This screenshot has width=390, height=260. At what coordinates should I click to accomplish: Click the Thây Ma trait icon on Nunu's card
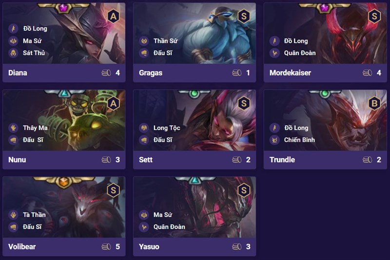pos(13,128)
